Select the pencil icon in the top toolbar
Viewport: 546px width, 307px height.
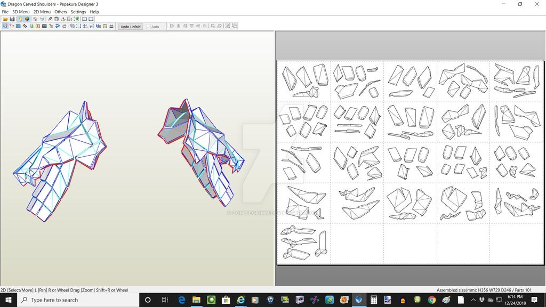pos(50,19)
